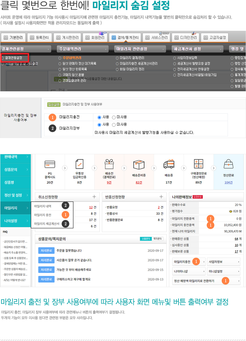
Task: Open FAQ item 공인인증서가 없으면
Action: coord(15,242)
